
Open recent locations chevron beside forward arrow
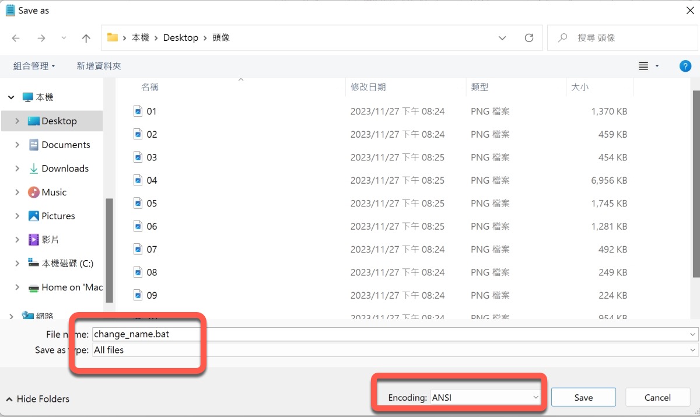pyautogui.click(x=64, y=38)
